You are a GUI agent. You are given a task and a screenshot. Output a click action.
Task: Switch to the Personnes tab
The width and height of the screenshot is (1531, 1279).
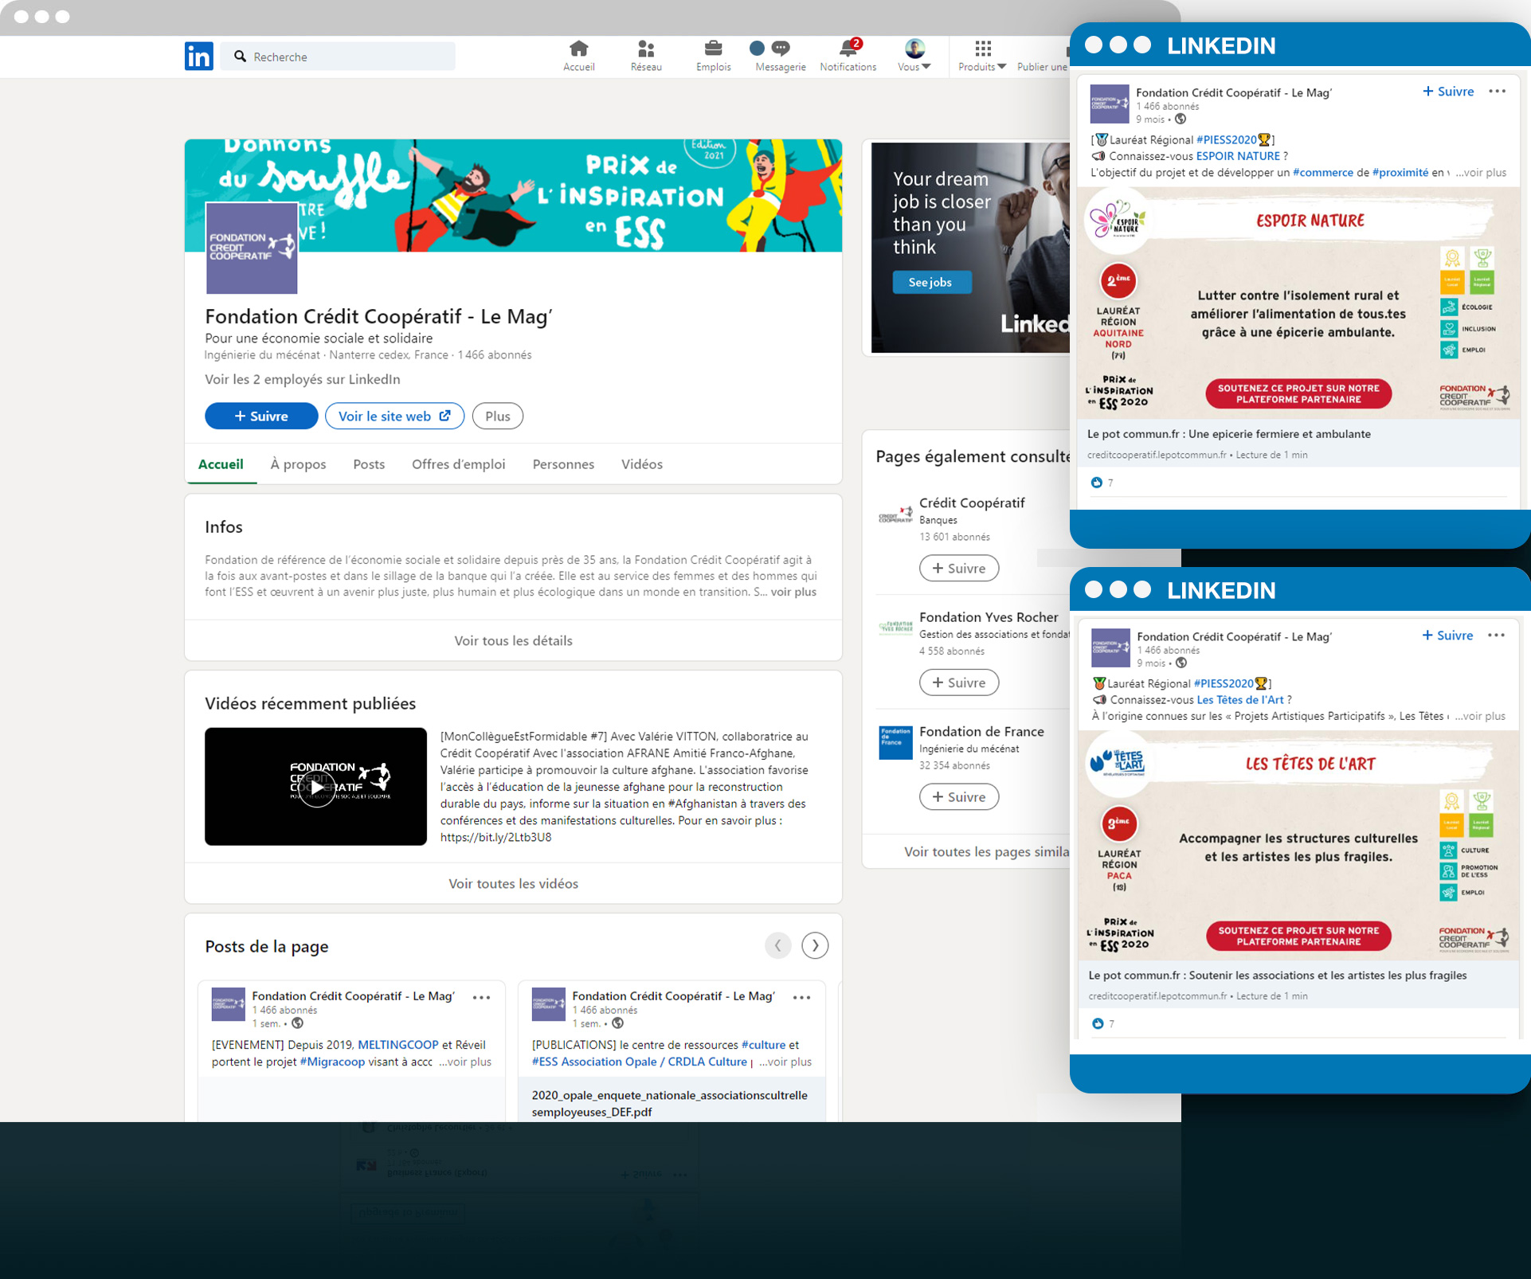coord(563,464)
